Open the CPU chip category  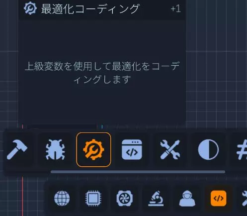click(93, 199)
